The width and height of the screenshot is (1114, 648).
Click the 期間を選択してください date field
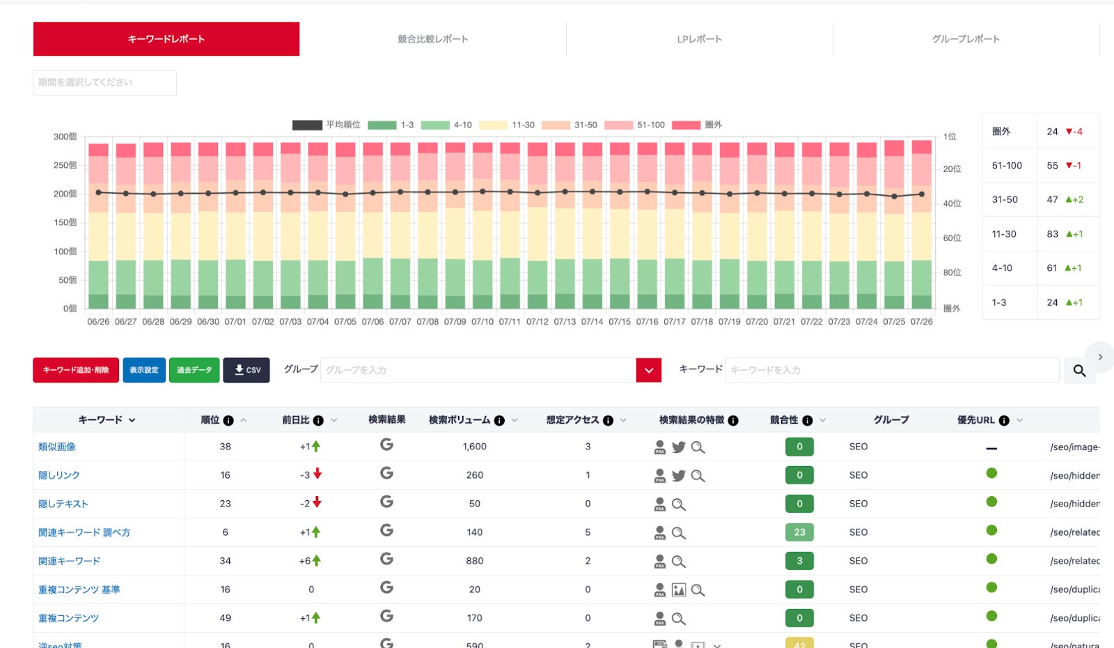[104, 82]
